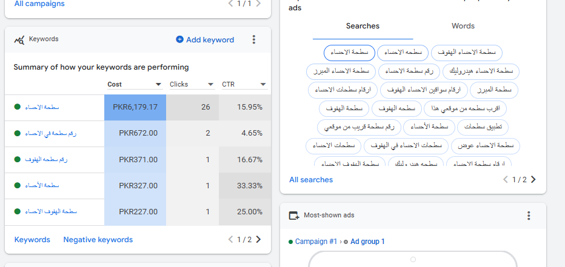Open the Cost column dropdown
Screen dimensions: 565x267
[158, 85]
